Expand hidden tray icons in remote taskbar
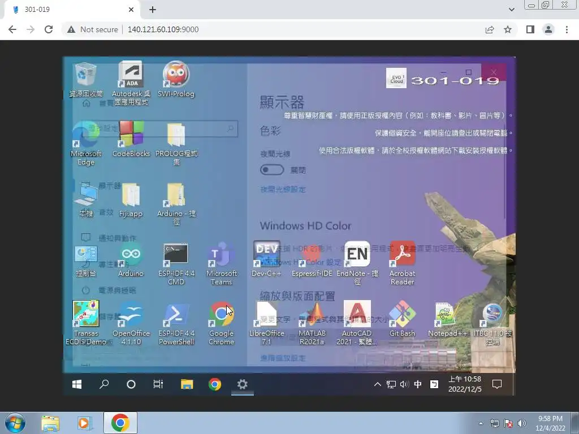This screenshot has width=579, height=434. click(377, 384)
